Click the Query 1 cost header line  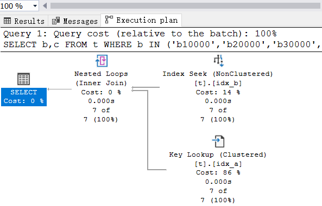140,34
